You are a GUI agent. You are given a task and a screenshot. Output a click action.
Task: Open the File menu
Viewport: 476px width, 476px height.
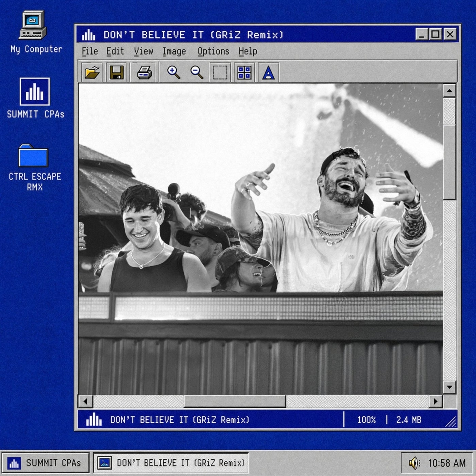(x=90, y=51)
